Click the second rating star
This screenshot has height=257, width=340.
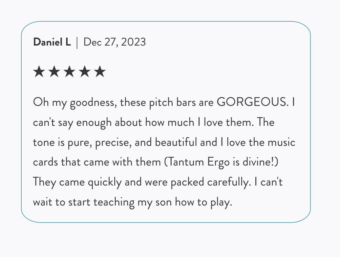coord(54,71)
